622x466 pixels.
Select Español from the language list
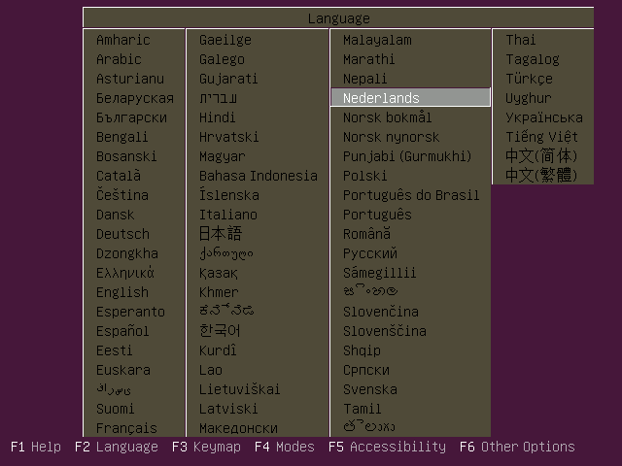click(122, 331)
